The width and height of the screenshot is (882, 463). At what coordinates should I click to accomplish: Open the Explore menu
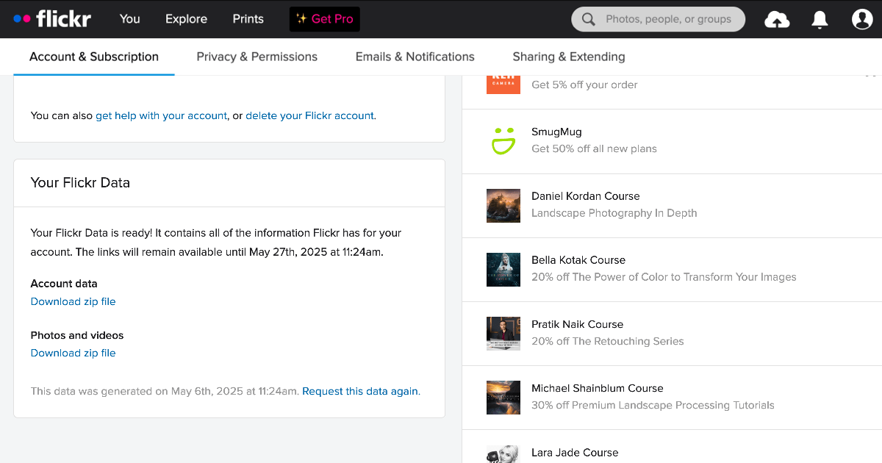(x=186, y=19)
